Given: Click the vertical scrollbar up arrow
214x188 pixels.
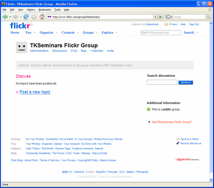Looking at the screenshot, I should pos(211,23).
